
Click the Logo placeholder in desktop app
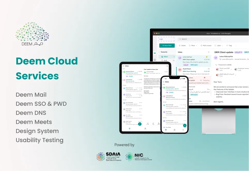coord(166,39)
